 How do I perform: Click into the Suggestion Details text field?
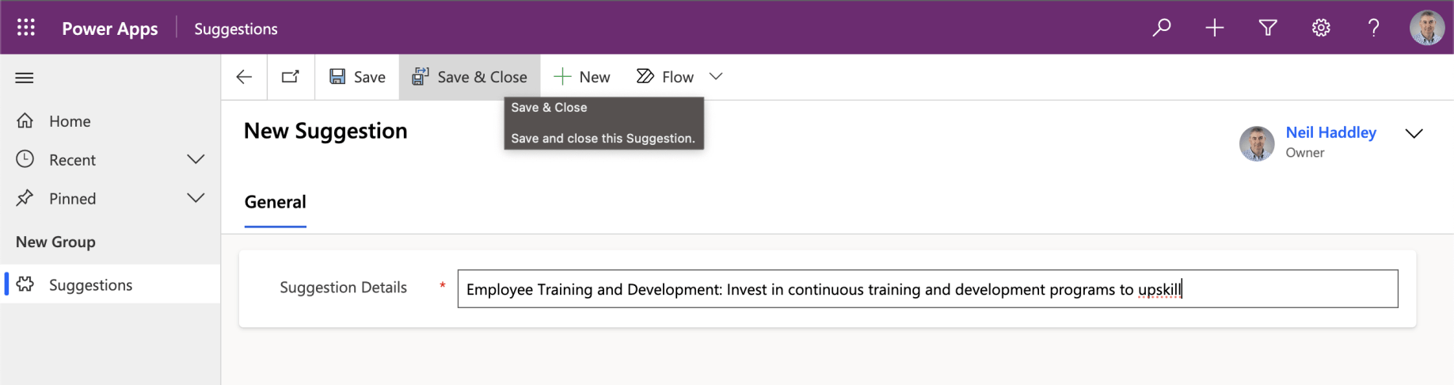(927, 289)
